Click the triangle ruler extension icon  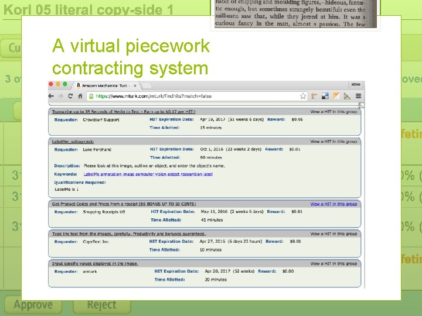(347, 96)
